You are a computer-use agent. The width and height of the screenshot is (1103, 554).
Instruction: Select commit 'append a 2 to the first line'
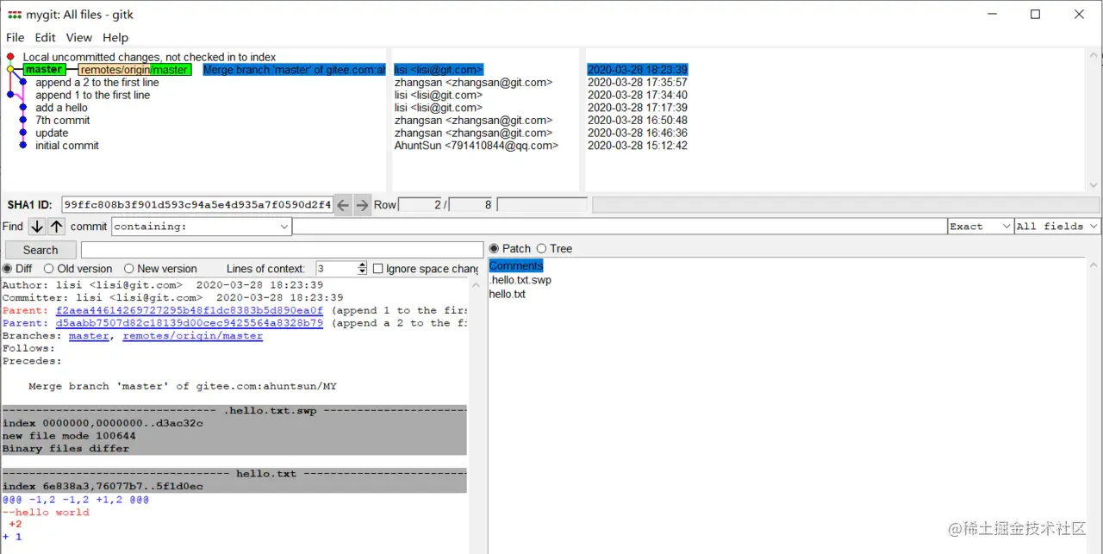[97, 83]
